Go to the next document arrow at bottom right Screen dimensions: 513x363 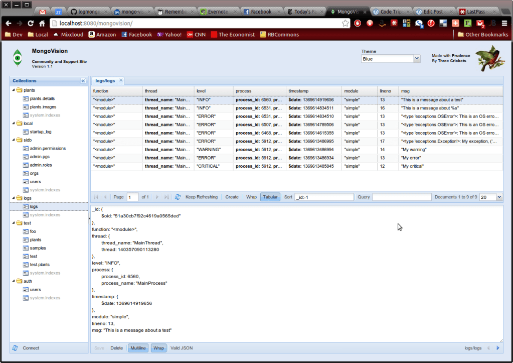click(497, 348)
